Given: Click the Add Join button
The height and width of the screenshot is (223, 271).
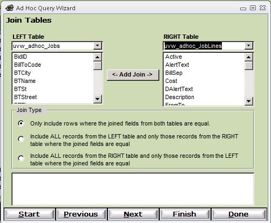Looking at the screenshot, I should (133, 75).
